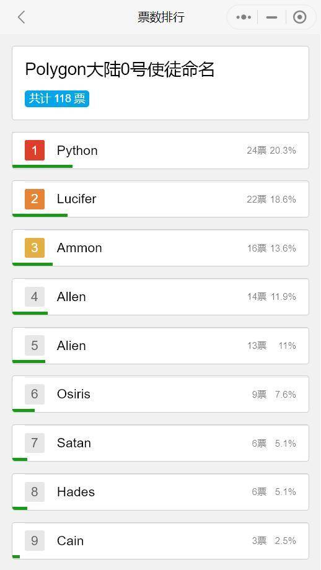The height and width of the screenshot is (570, 321).
Task: Click the Polygon poll title heading
Action: point(120,69)
